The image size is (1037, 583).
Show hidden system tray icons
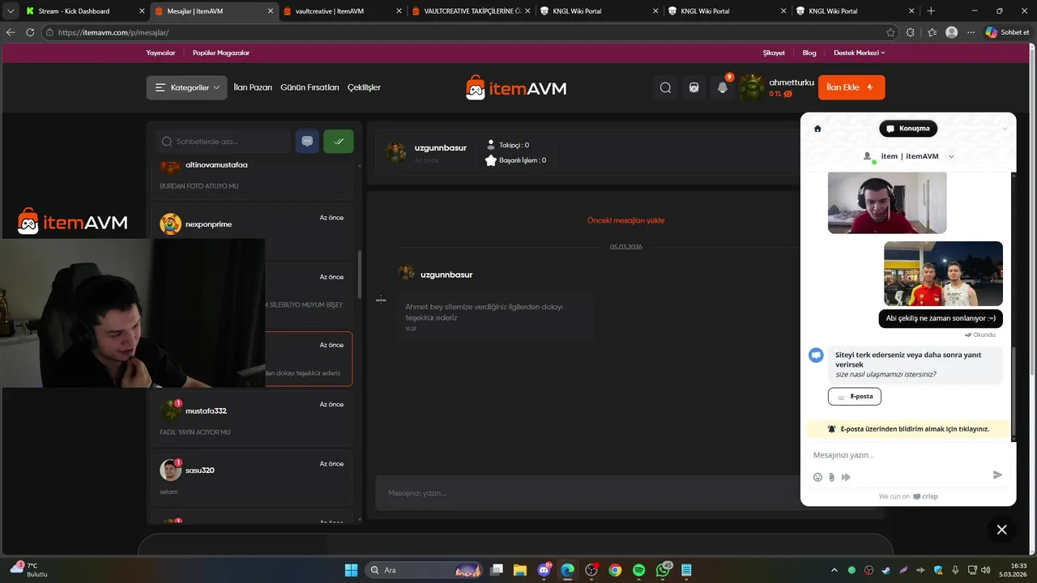834,570
